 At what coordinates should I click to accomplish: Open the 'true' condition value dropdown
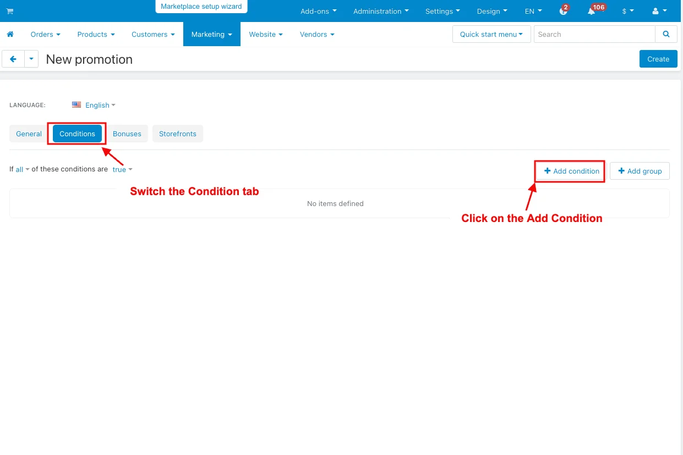click(122, 169)
